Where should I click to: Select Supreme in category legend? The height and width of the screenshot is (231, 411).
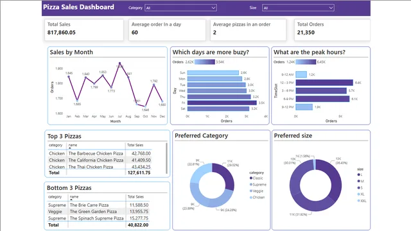[258, 185]
